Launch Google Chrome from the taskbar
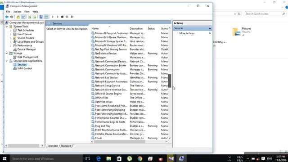Viewport: 288px width, 162px height. tap(140, 158)
